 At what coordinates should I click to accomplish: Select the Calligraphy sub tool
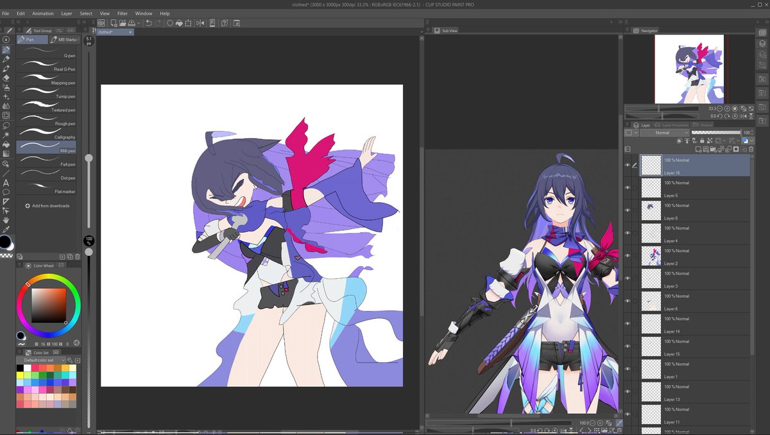pos(47,133)
